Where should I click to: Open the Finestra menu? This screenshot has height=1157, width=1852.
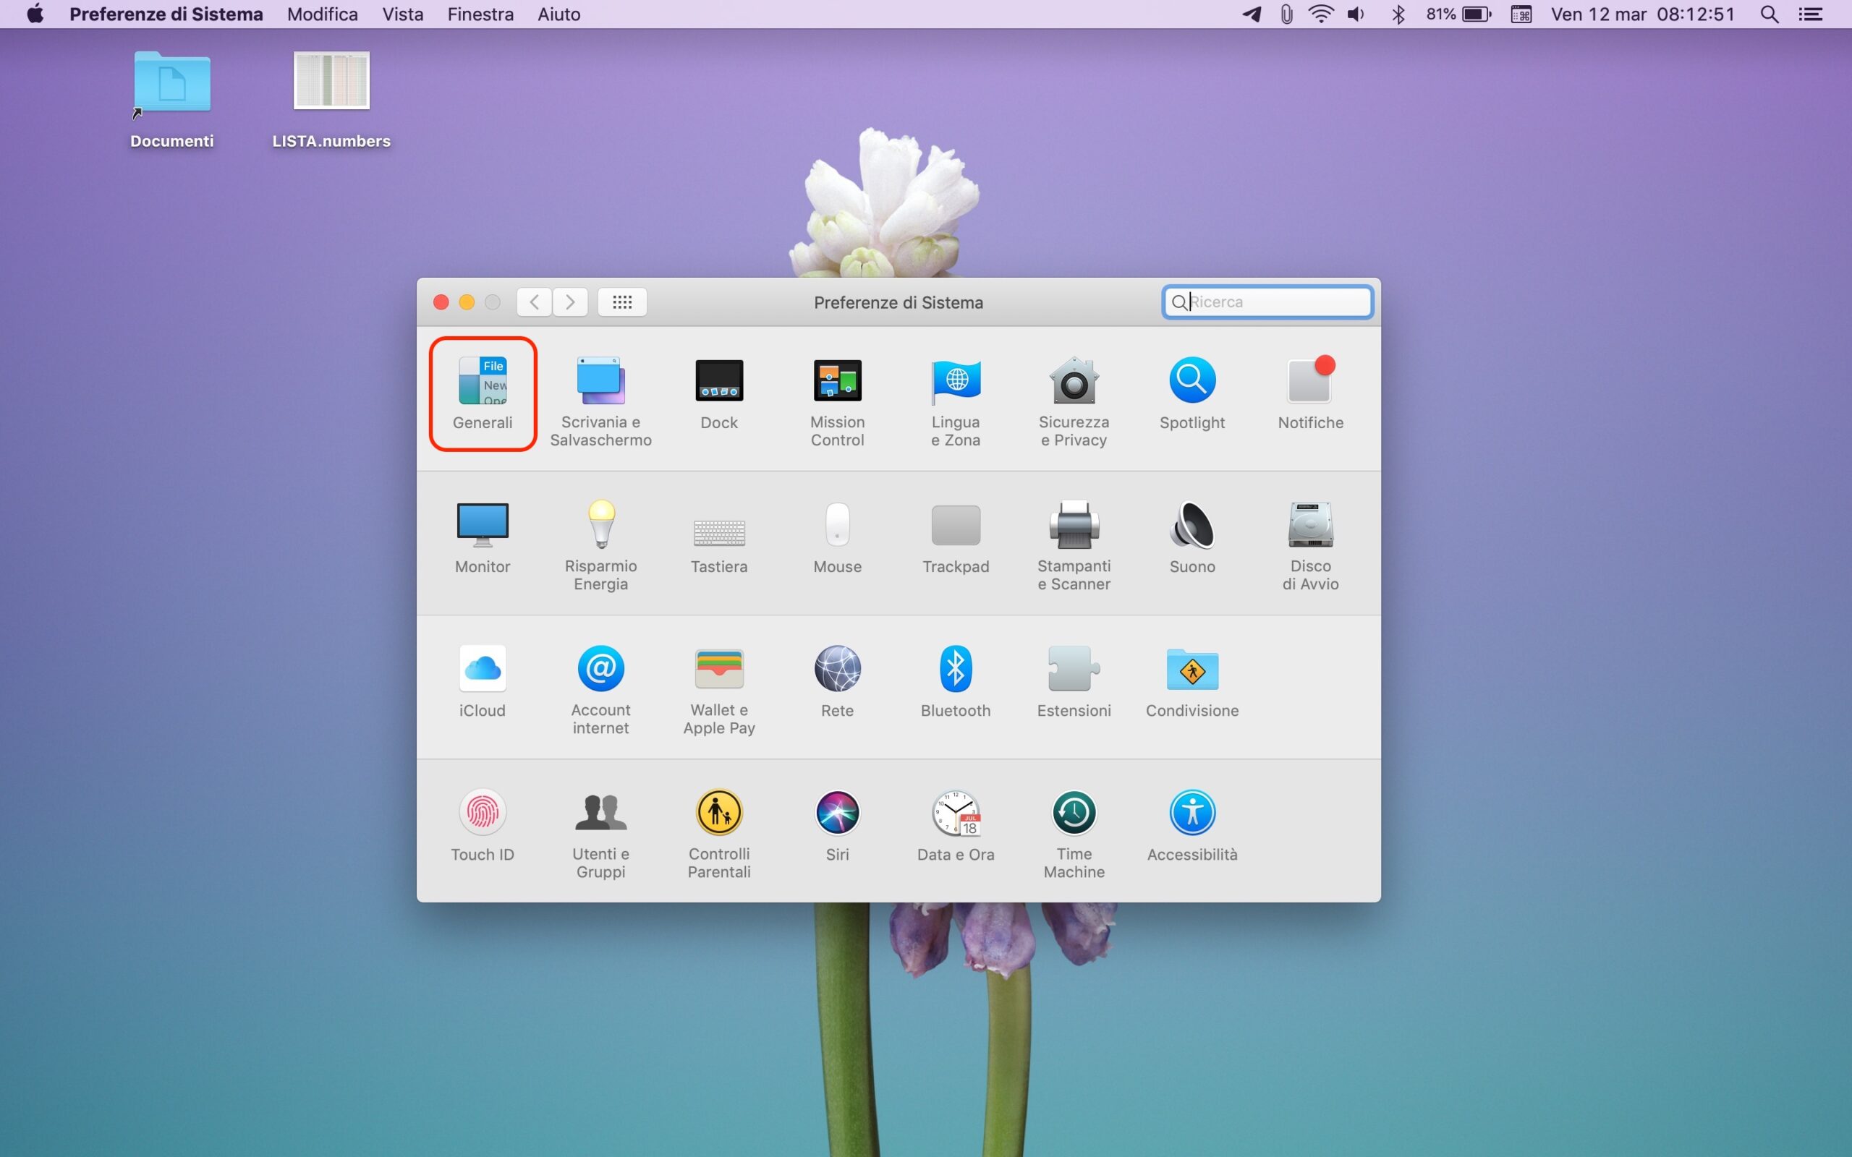pyautogui.click(x=480, y=14)
